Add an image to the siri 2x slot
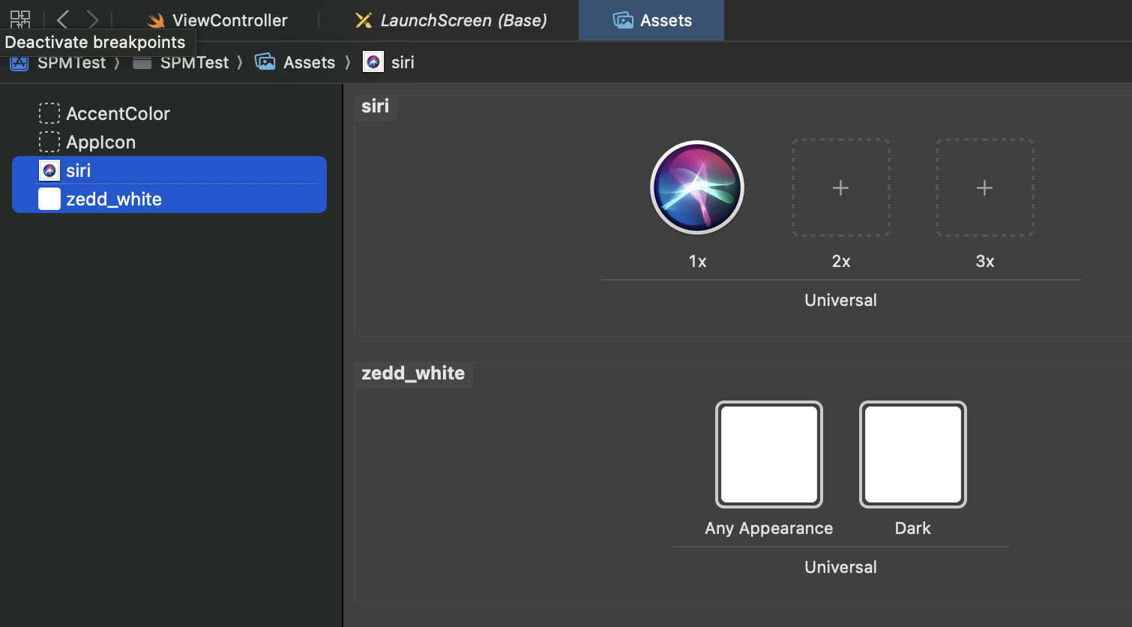This screenshot has height=627, width=1132. pyautogui.click(x=841, y=187)
